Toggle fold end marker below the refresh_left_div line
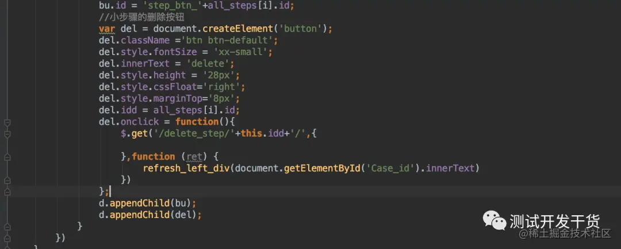 (7, 180)
